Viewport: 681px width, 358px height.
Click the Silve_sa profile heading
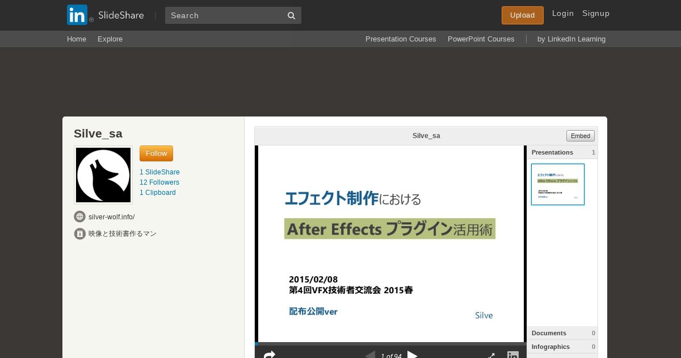(x=98, y=134)
